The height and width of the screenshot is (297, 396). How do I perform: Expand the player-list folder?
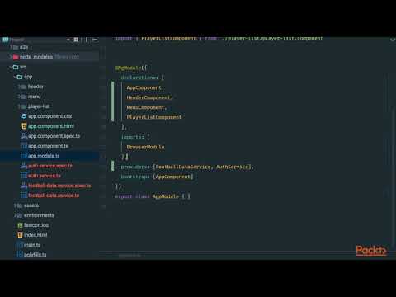coord(19,106)
